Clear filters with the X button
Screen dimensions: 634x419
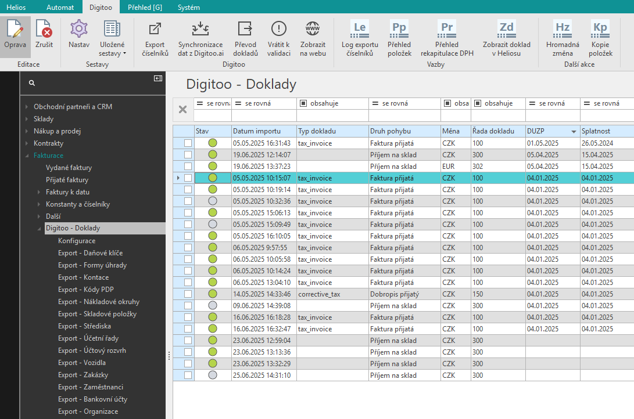coord(182,109)
